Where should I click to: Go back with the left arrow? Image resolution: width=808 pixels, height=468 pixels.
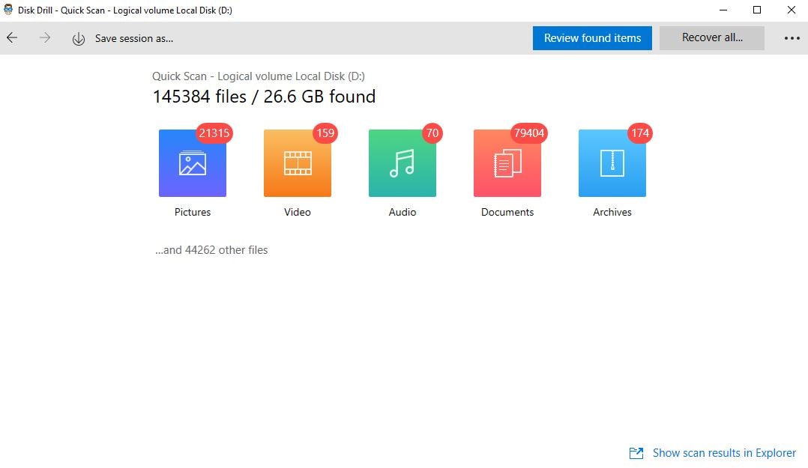tap(12, 37)
